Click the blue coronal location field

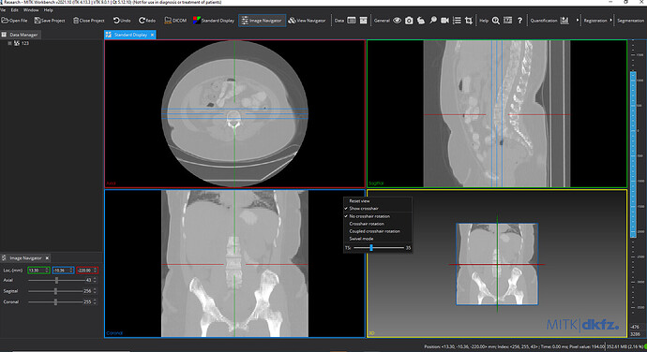pos(63,271)
